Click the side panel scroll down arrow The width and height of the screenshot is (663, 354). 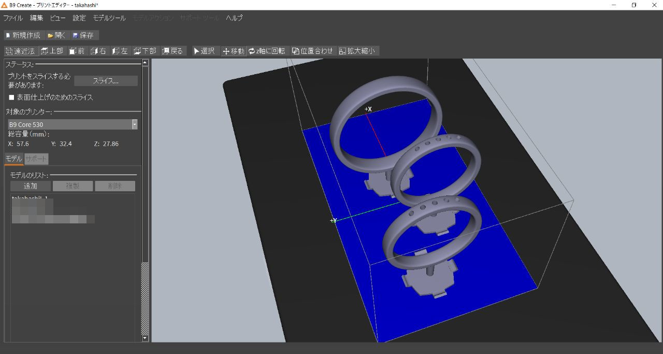click(145, 338)
